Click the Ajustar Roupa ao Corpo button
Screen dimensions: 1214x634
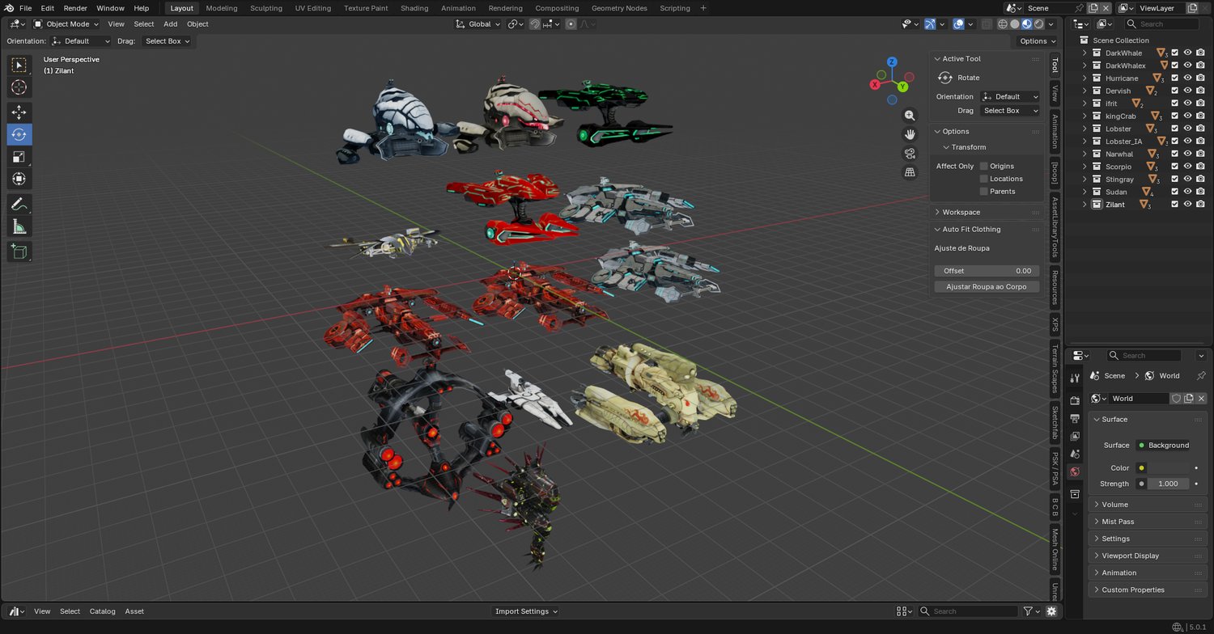coord(986,287)
